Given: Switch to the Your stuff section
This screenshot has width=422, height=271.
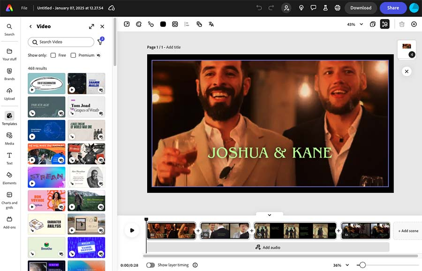Looking at the screenshot, I should click(9, 53).
